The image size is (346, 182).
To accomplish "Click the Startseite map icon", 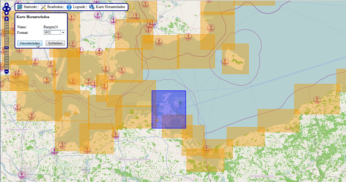I will click(x=19, y=7).
